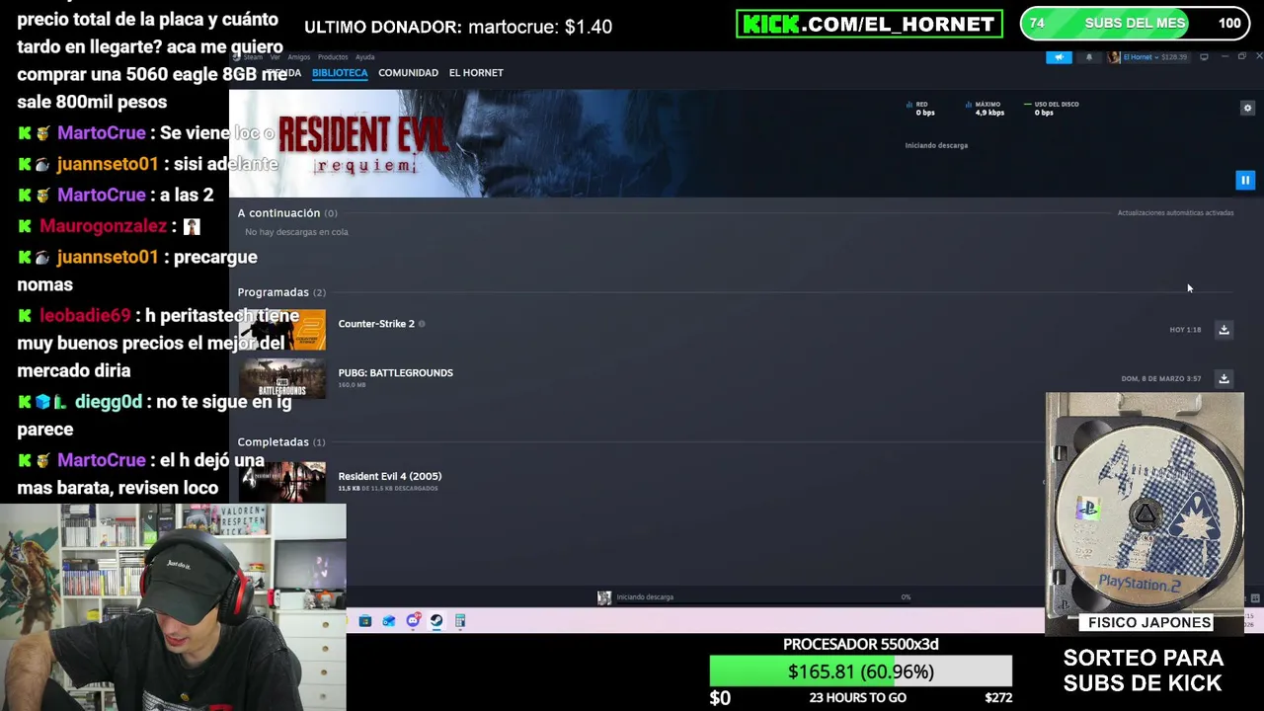
Task: Open Counter-Strike 2 title link
Action: click(376, 324)
